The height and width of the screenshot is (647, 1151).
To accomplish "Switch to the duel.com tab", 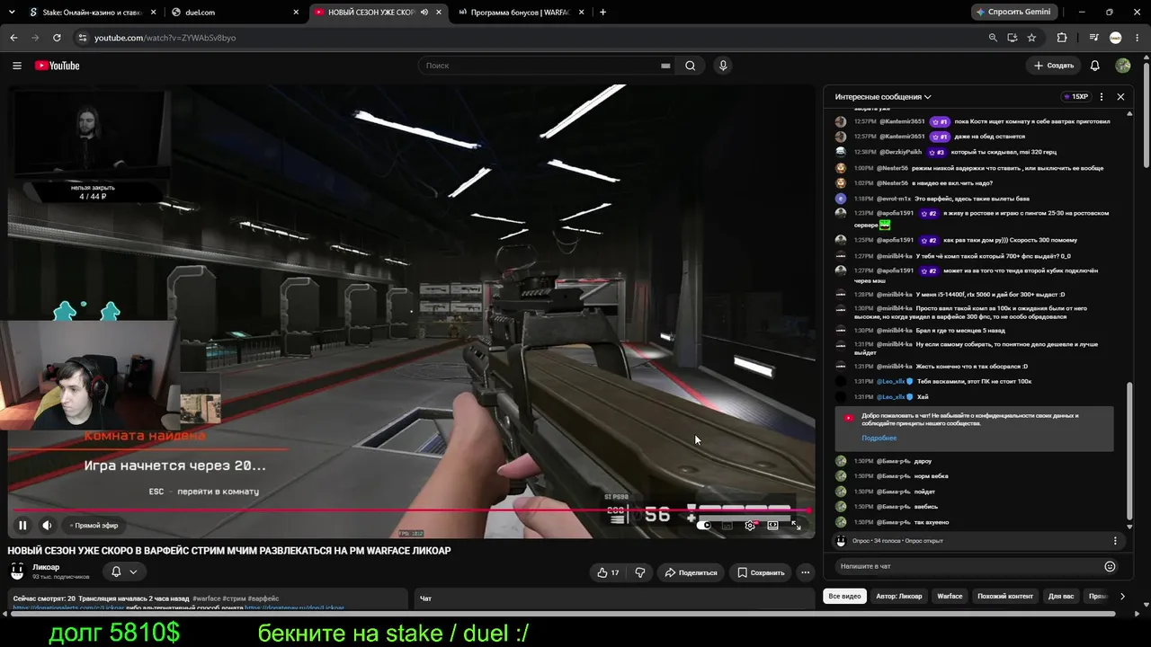I will click(x=235, y=12).
